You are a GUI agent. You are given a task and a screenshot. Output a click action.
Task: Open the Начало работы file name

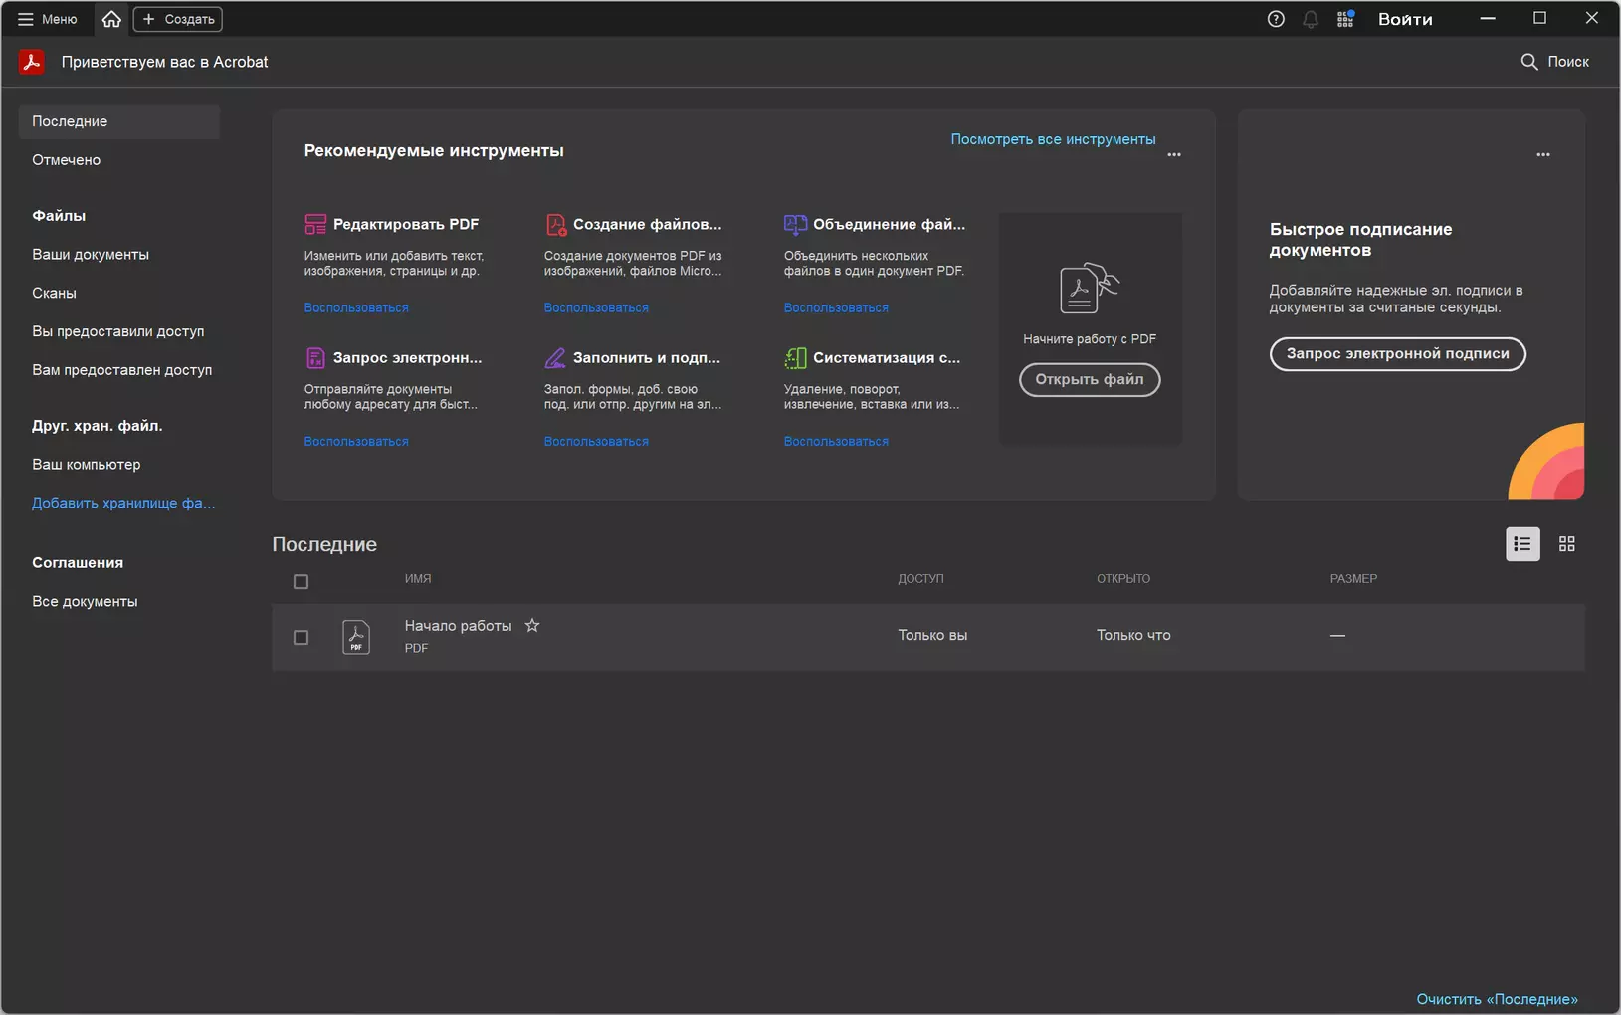pyautogui.click(x=458, y=626)
